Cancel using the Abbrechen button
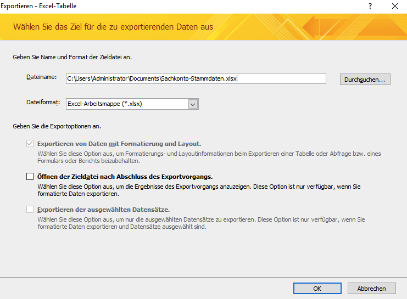This screenshot has height=299, width=407. [x=371, y=289]
